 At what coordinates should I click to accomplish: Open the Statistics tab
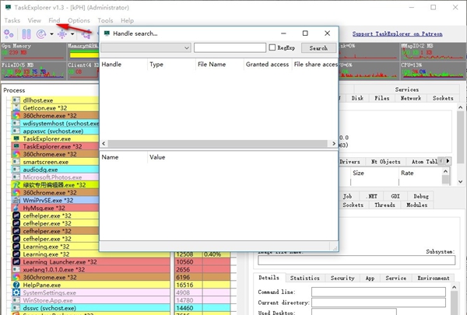[304, 278]
